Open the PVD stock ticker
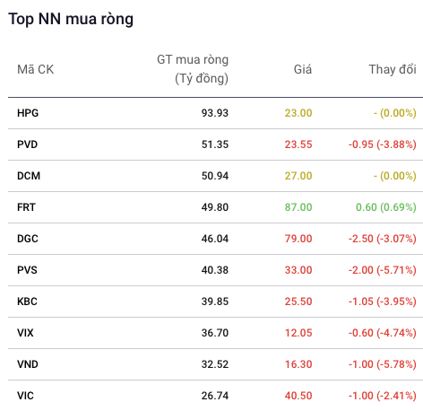This screenshot has width=423, height=411. click(27, 144)
